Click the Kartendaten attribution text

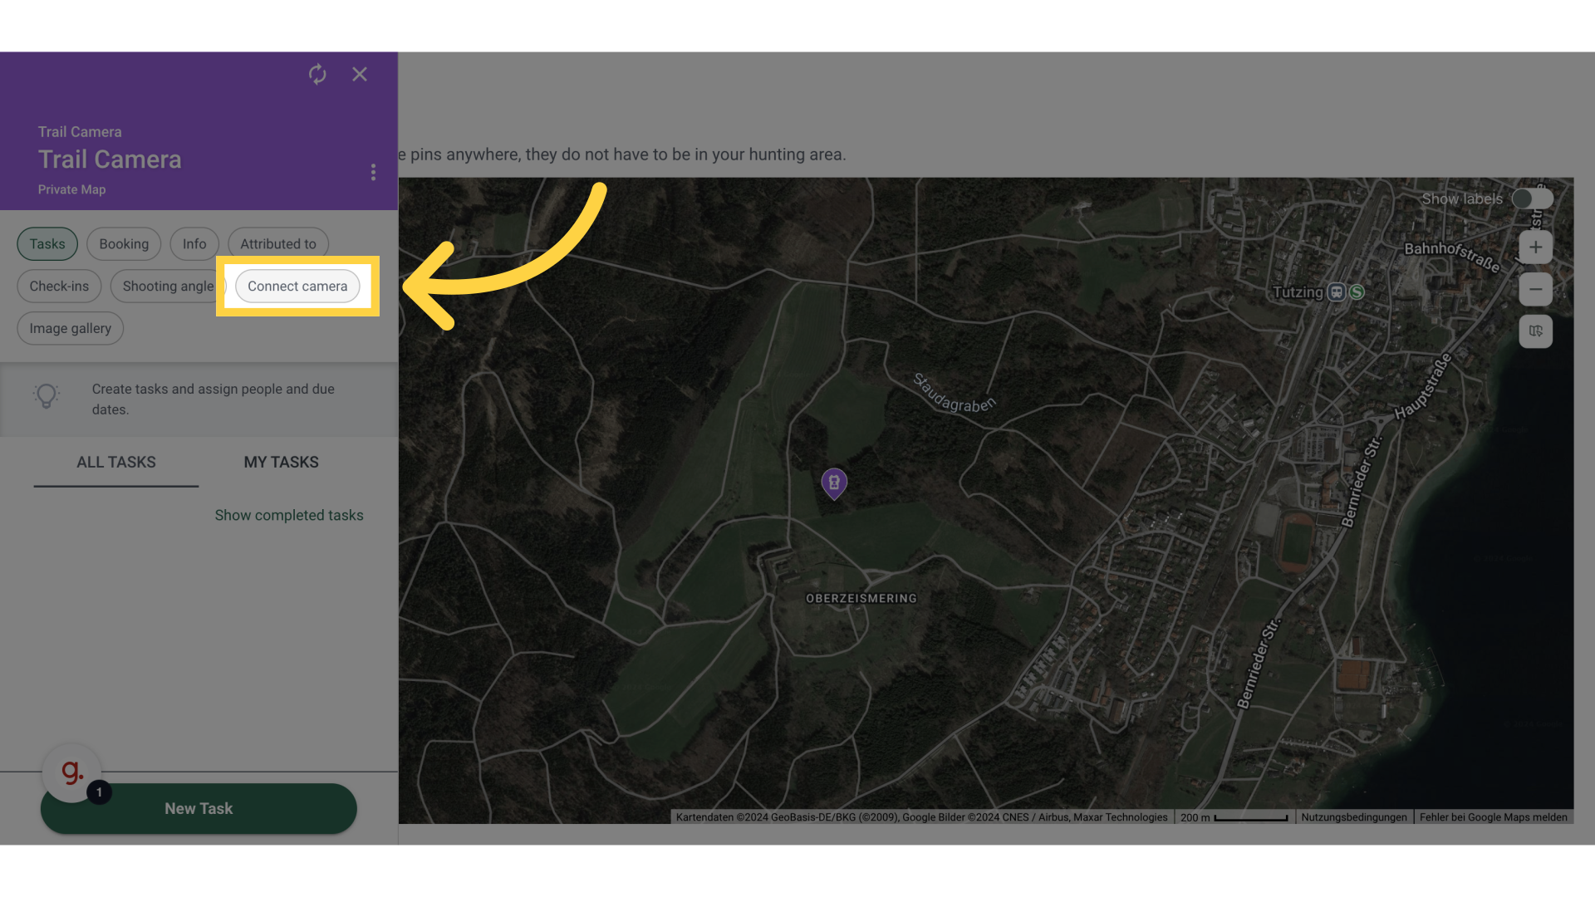[x=922, y=818]
